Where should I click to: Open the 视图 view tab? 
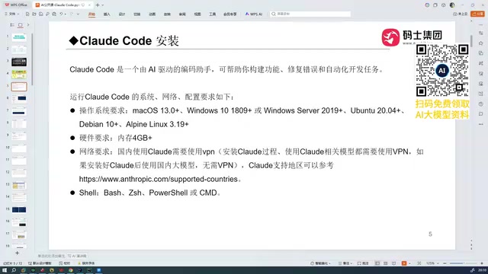coord(197,14)
